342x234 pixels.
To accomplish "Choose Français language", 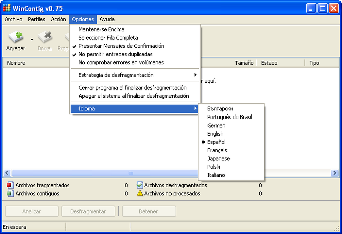I will pyautogui.click(x=231, y=150).
